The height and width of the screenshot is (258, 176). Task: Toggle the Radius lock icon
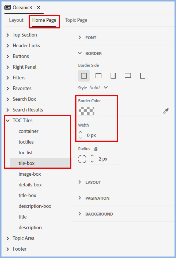tap(96, 149)
